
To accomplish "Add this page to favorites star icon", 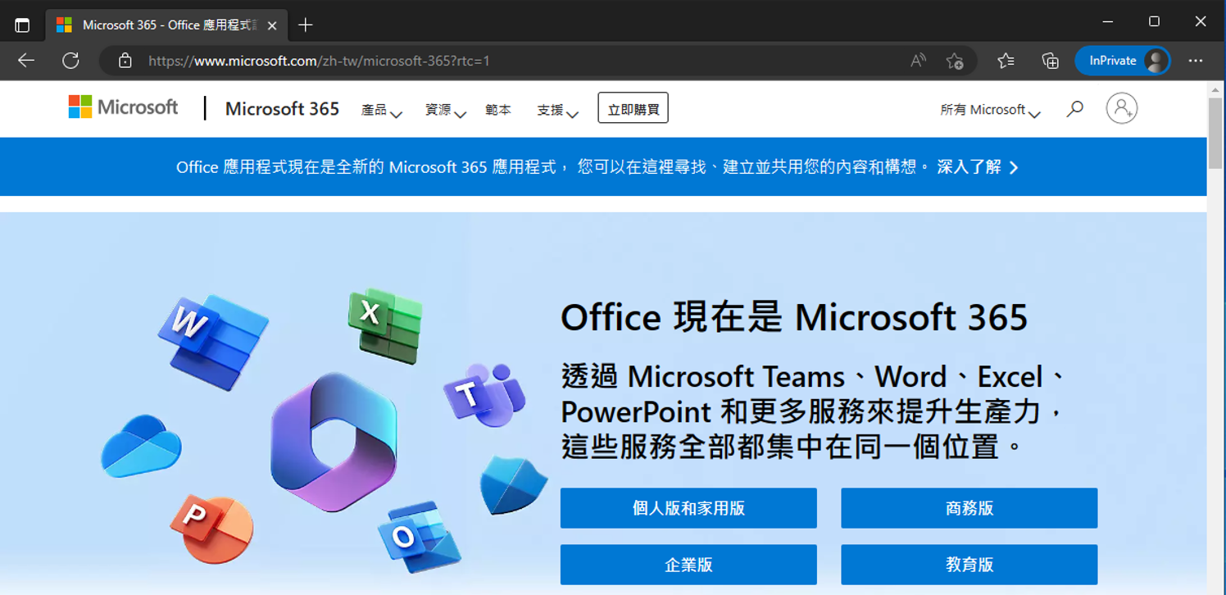I will 954,61.
